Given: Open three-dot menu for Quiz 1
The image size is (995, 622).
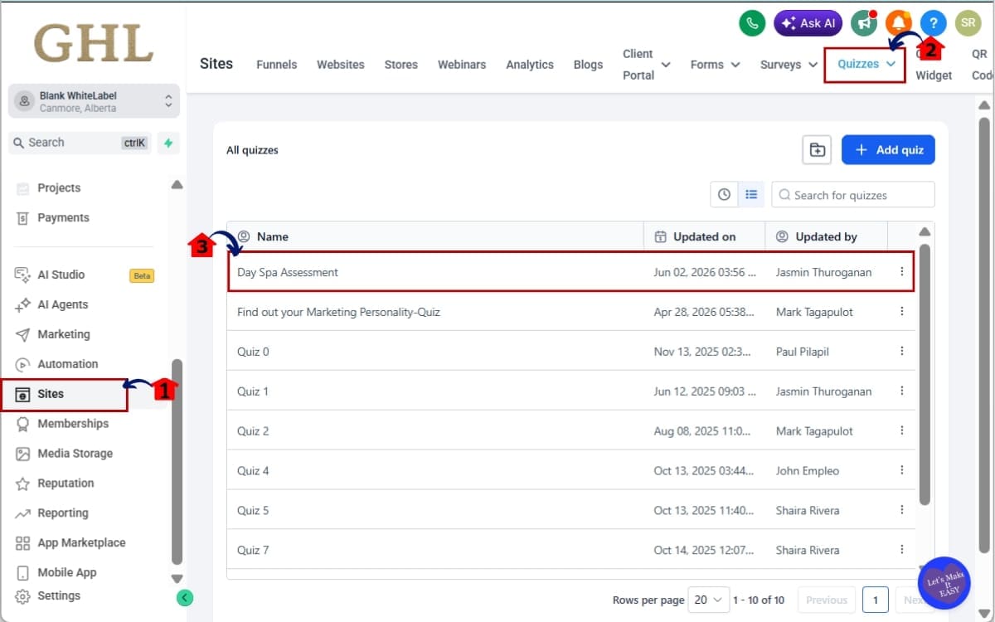Looking at the screenshot, I should tap(902, 391).
